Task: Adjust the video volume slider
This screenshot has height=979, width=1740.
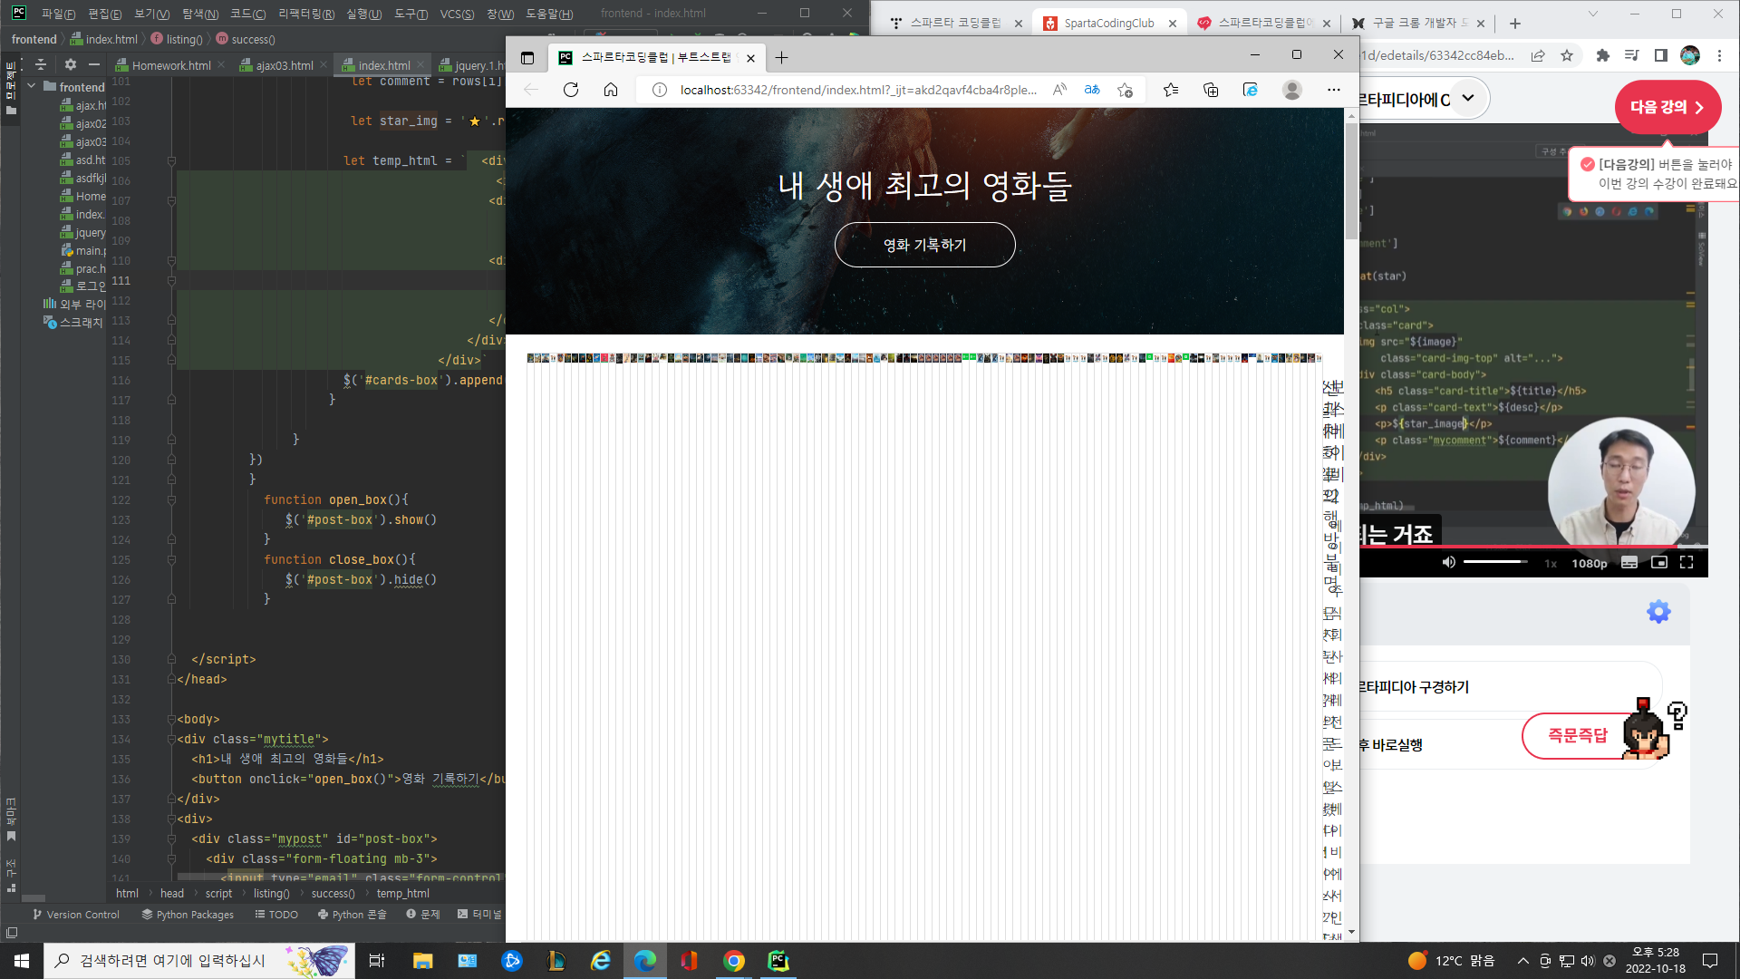Action: [x=1495, y=562]
